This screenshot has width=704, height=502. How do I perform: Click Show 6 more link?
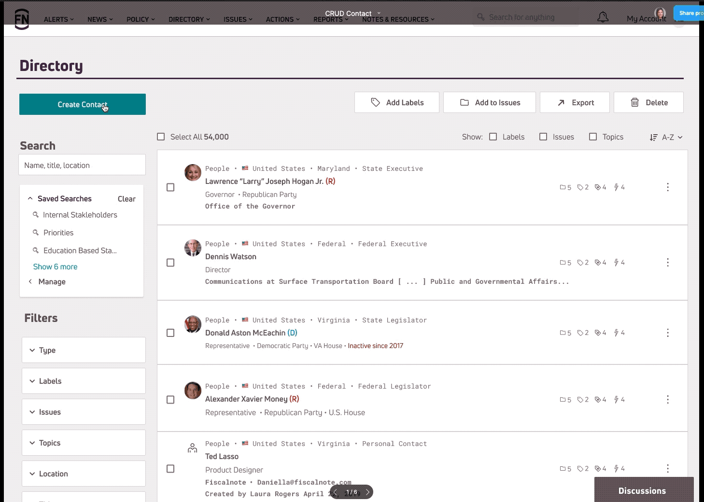pos(55,267)
